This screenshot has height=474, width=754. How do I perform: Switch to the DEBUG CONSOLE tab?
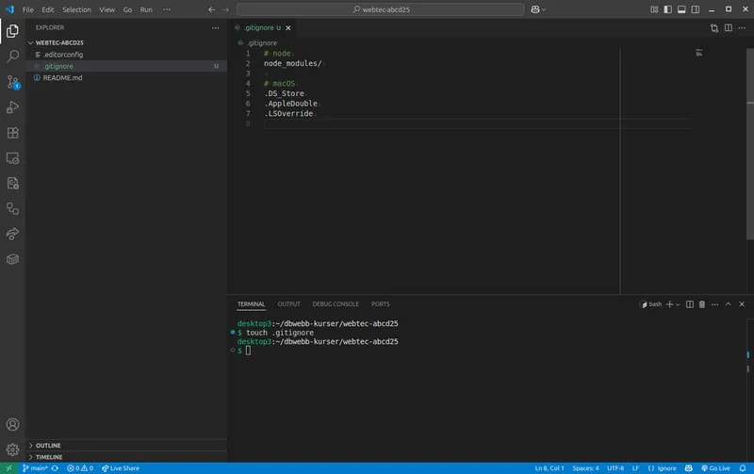coord(336,304)
